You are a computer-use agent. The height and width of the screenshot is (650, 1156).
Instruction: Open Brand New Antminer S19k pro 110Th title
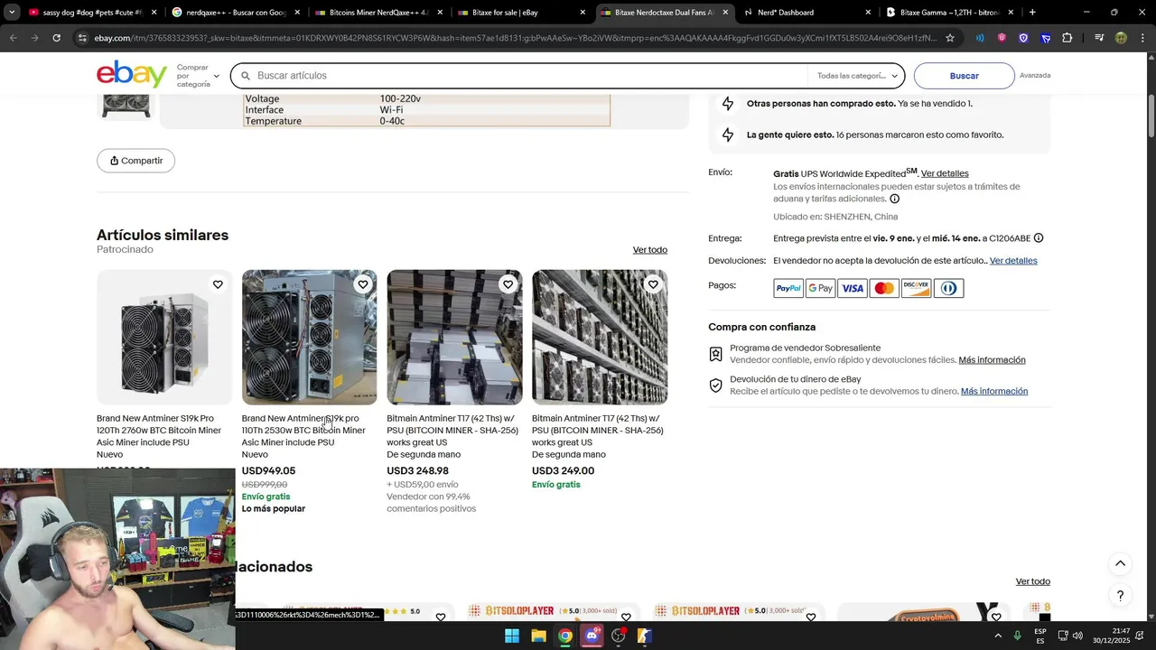coord(303,431)
